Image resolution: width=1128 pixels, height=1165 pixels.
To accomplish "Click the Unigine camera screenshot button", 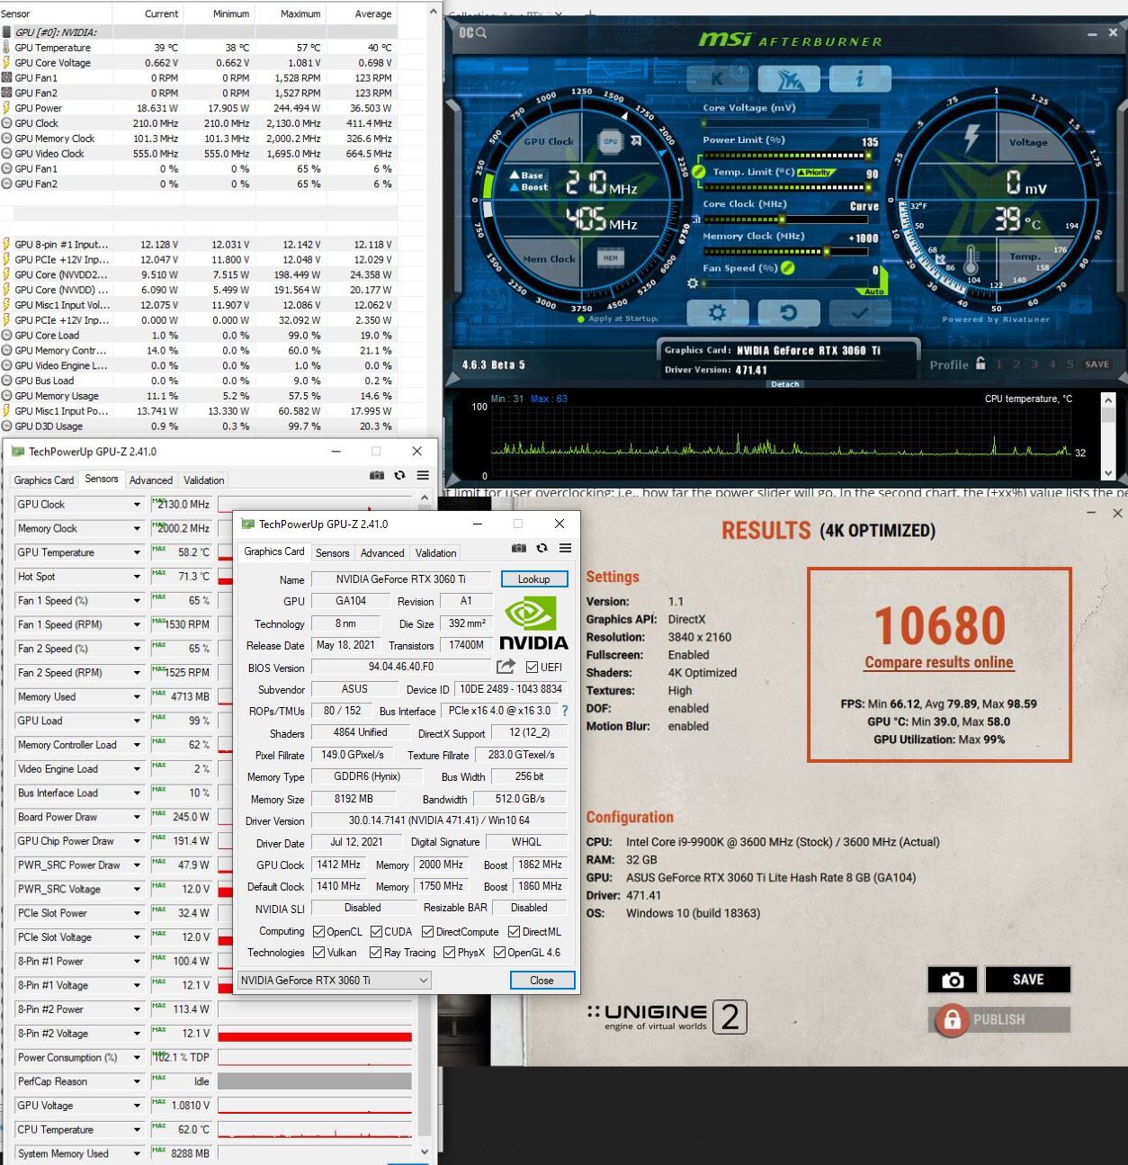I will point(953,980).
